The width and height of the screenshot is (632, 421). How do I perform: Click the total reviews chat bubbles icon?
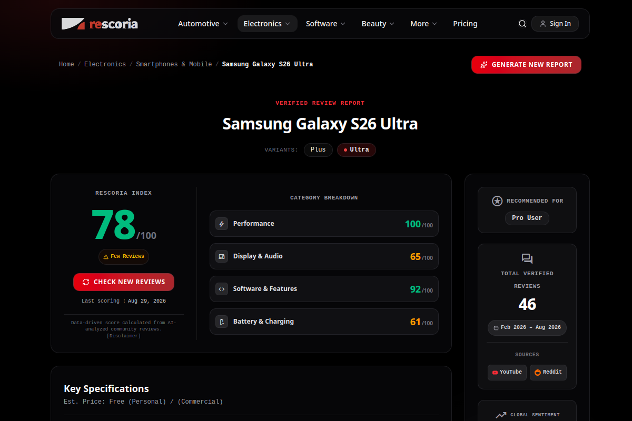click(x=527, y=258)
